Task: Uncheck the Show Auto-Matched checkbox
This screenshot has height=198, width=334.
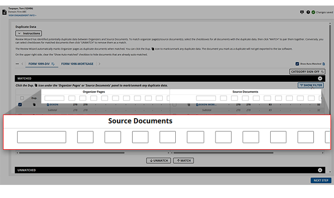Action: pos(297,64)
